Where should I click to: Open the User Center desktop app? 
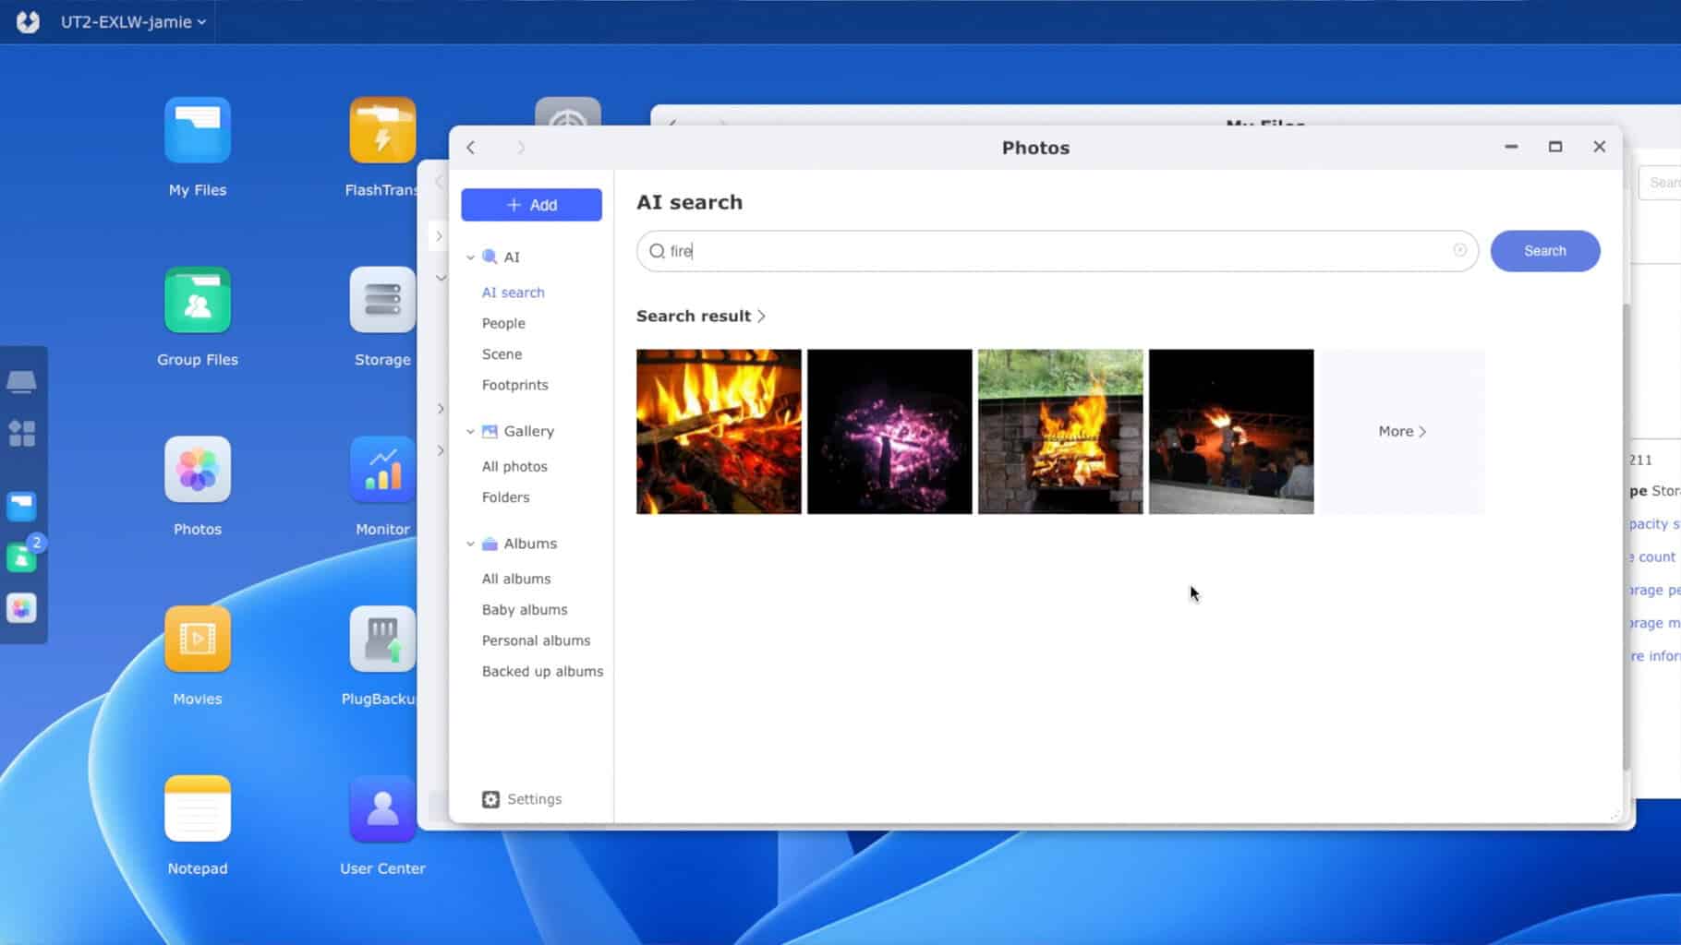tap(382, 809)
